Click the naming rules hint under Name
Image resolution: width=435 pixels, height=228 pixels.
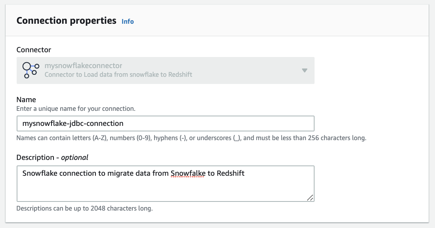click(191, 138)
